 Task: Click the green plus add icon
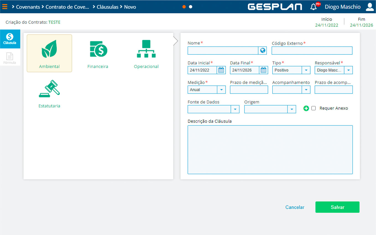tap(306, 108)
